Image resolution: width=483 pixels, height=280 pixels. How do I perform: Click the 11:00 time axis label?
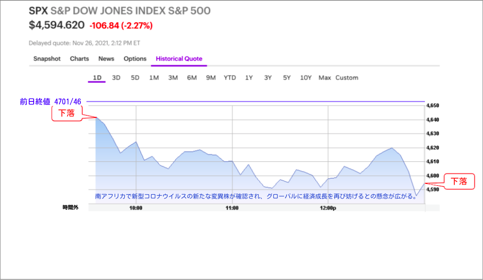pyautogui.click(x=232, y=208)
